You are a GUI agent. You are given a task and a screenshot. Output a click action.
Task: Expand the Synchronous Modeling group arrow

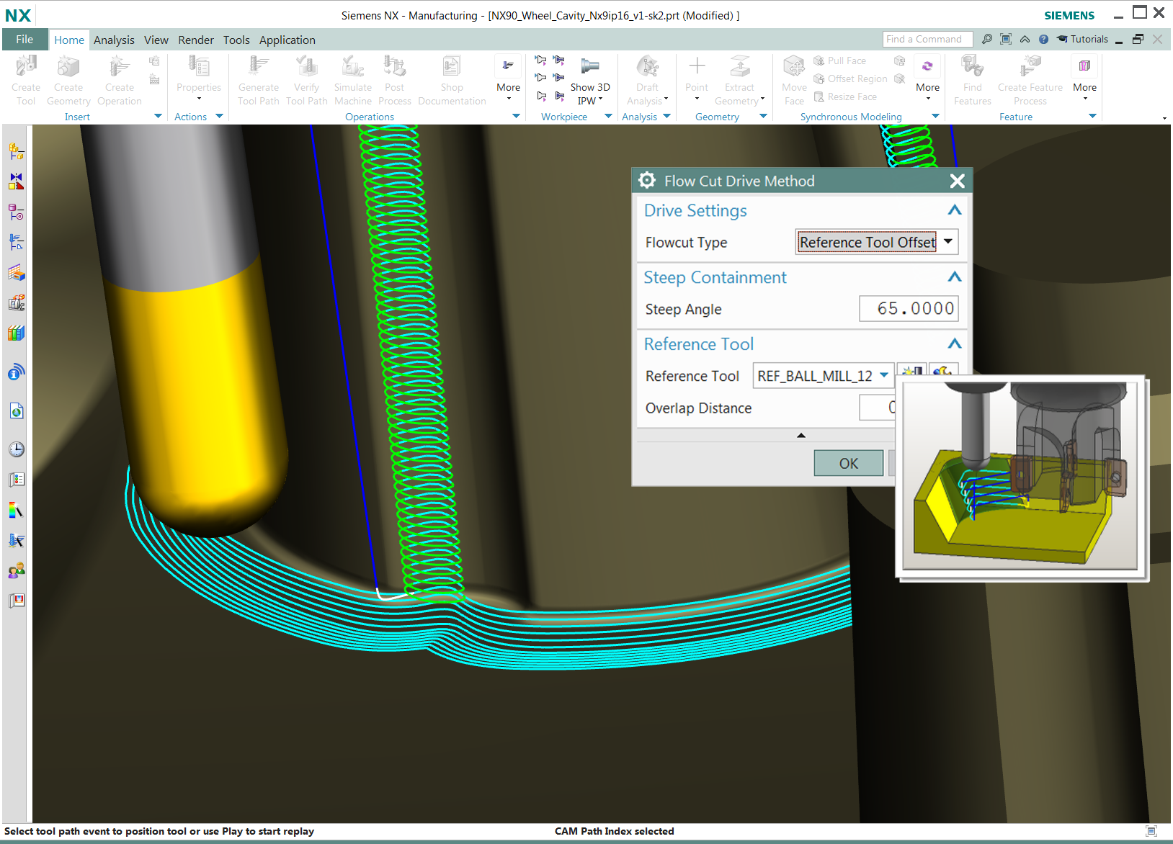pos(935,116)
